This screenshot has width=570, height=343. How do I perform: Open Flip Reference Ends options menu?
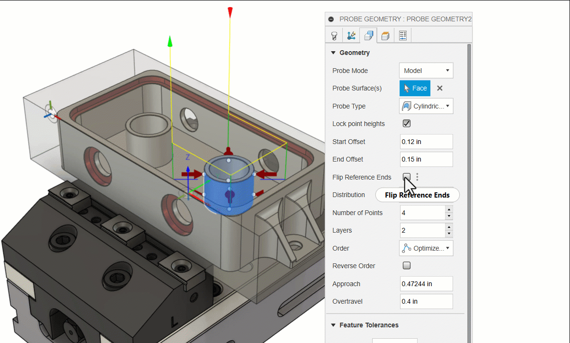[x=417, y=177]
